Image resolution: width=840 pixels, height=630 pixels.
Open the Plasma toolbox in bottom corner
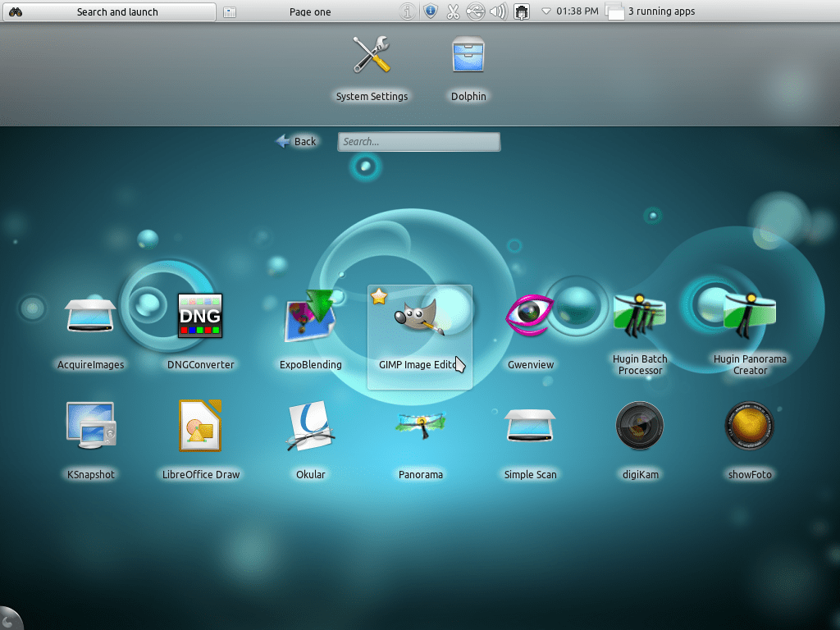[10, 619]
